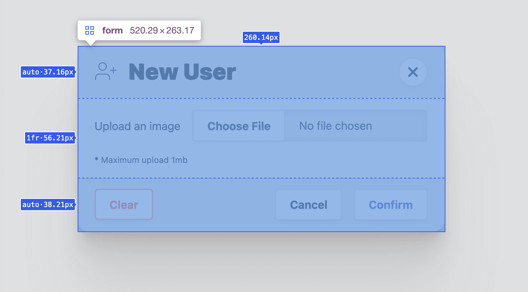Click the form element label in the tooltip
This screenshot has width=528, height=292.
click(x=112, y=30)
